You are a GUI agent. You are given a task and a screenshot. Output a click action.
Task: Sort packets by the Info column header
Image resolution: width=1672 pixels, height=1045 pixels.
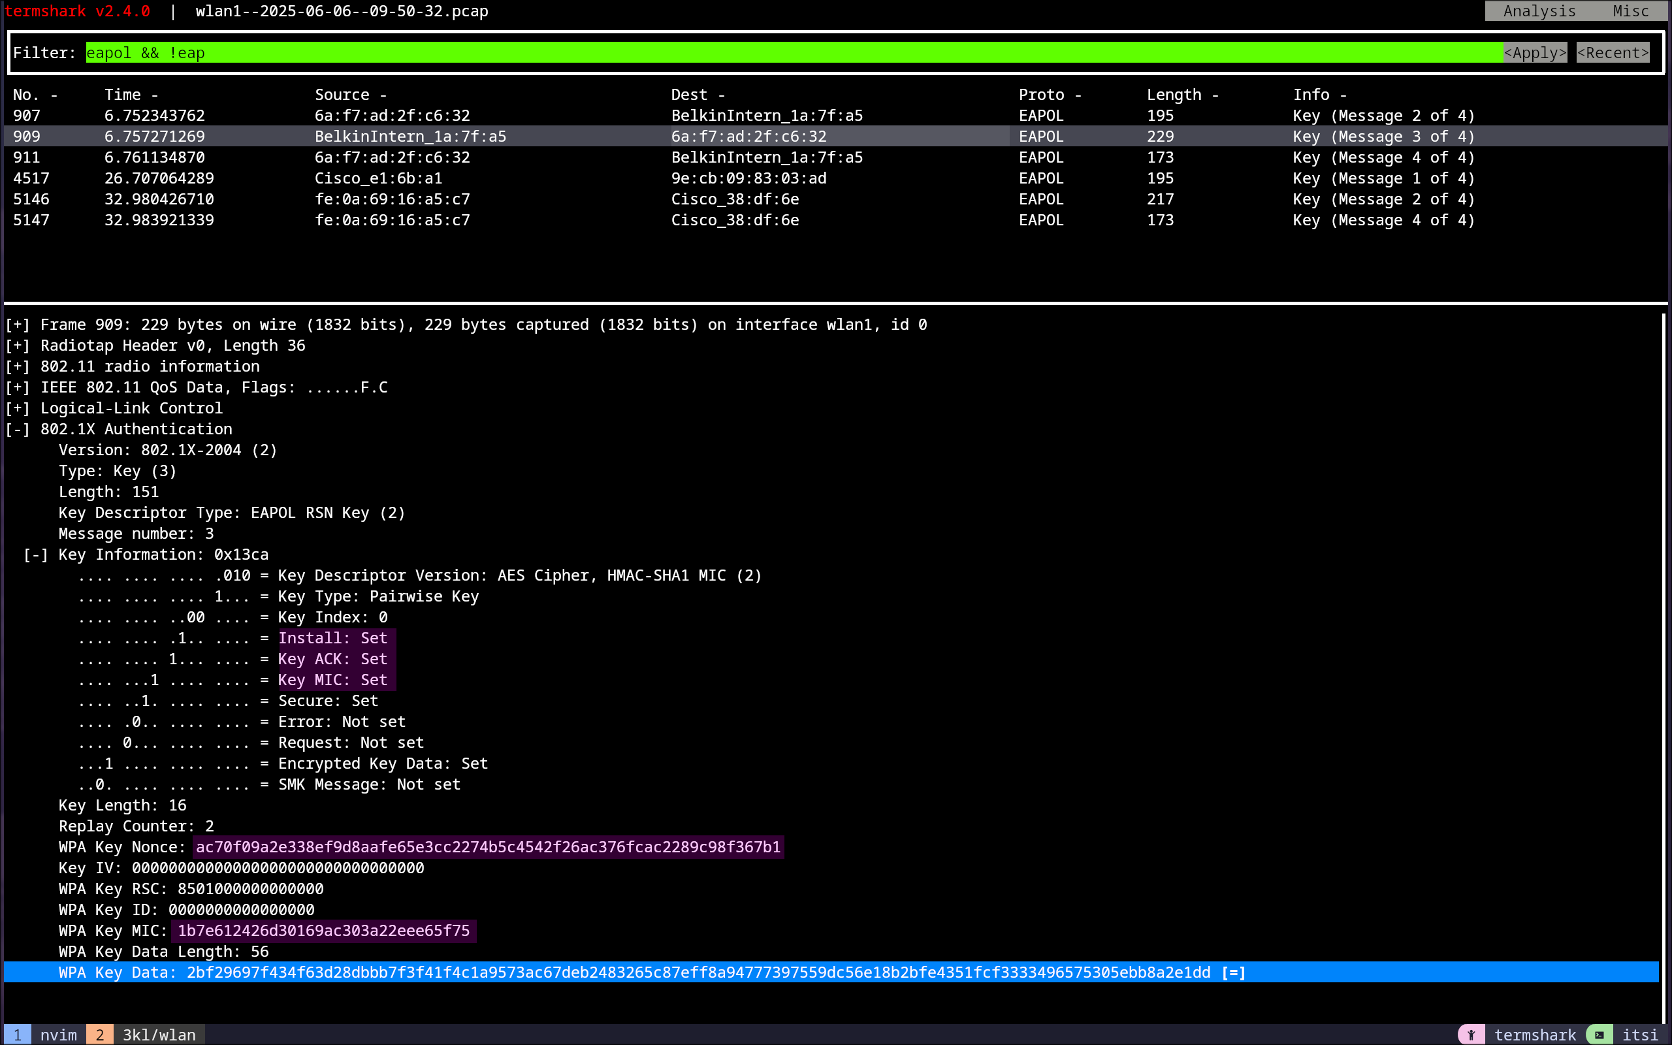1319,95
